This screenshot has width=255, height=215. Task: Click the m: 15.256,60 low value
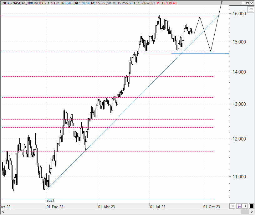[122, 3]
